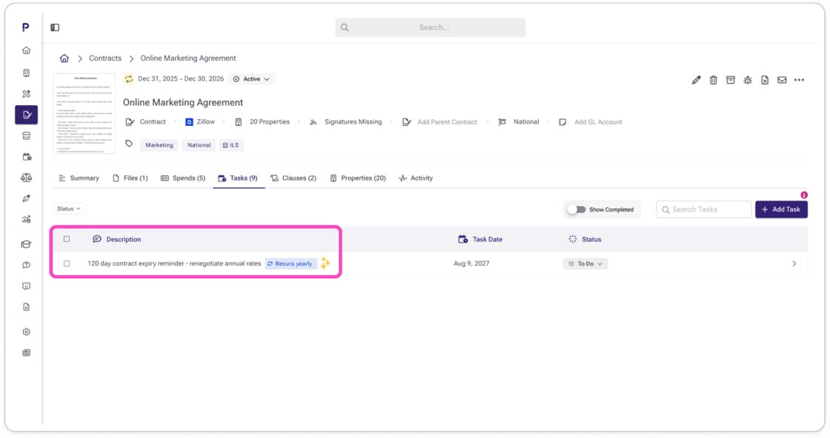Select the highlighted Contracts sidebar icon

click(26, 115)
